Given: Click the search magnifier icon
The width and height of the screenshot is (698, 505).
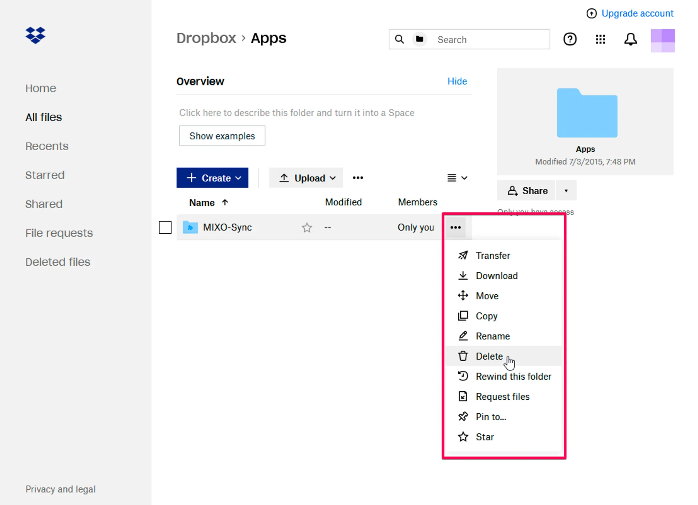Looking at the screenshot, I should pyautogui.click(x=399, y=39).
